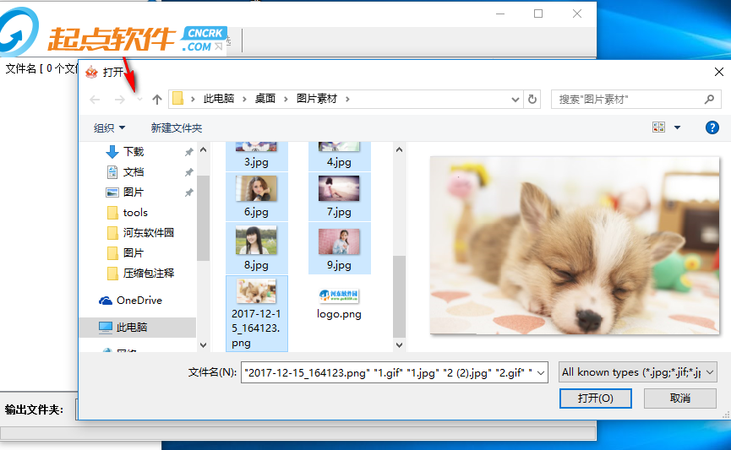Close the 打开 dialog
The width and height of the screenshot is (731, 450).
point(719,72)
